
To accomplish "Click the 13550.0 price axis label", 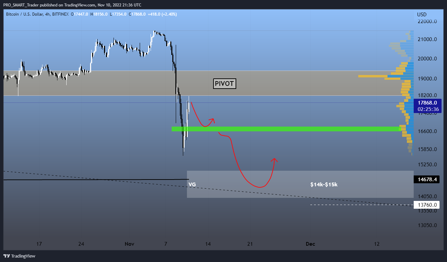I will (x=427, y=211).
